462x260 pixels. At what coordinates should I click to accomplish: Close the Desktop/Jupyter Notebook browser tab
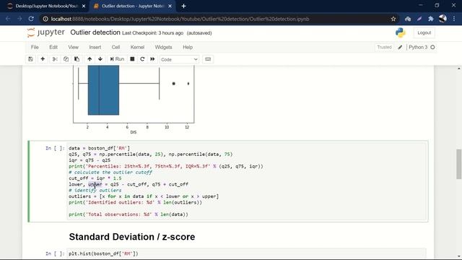coord(84,6)
